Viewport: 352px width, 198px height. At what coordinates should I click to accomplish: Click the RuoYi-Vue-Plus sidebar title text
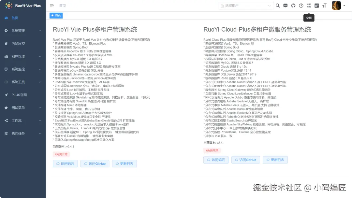[28, 6]
